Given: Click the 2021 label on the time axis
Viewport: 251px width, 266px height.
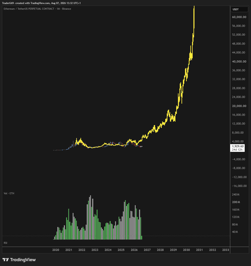Looking at the screenshot, I should (69, 250).
